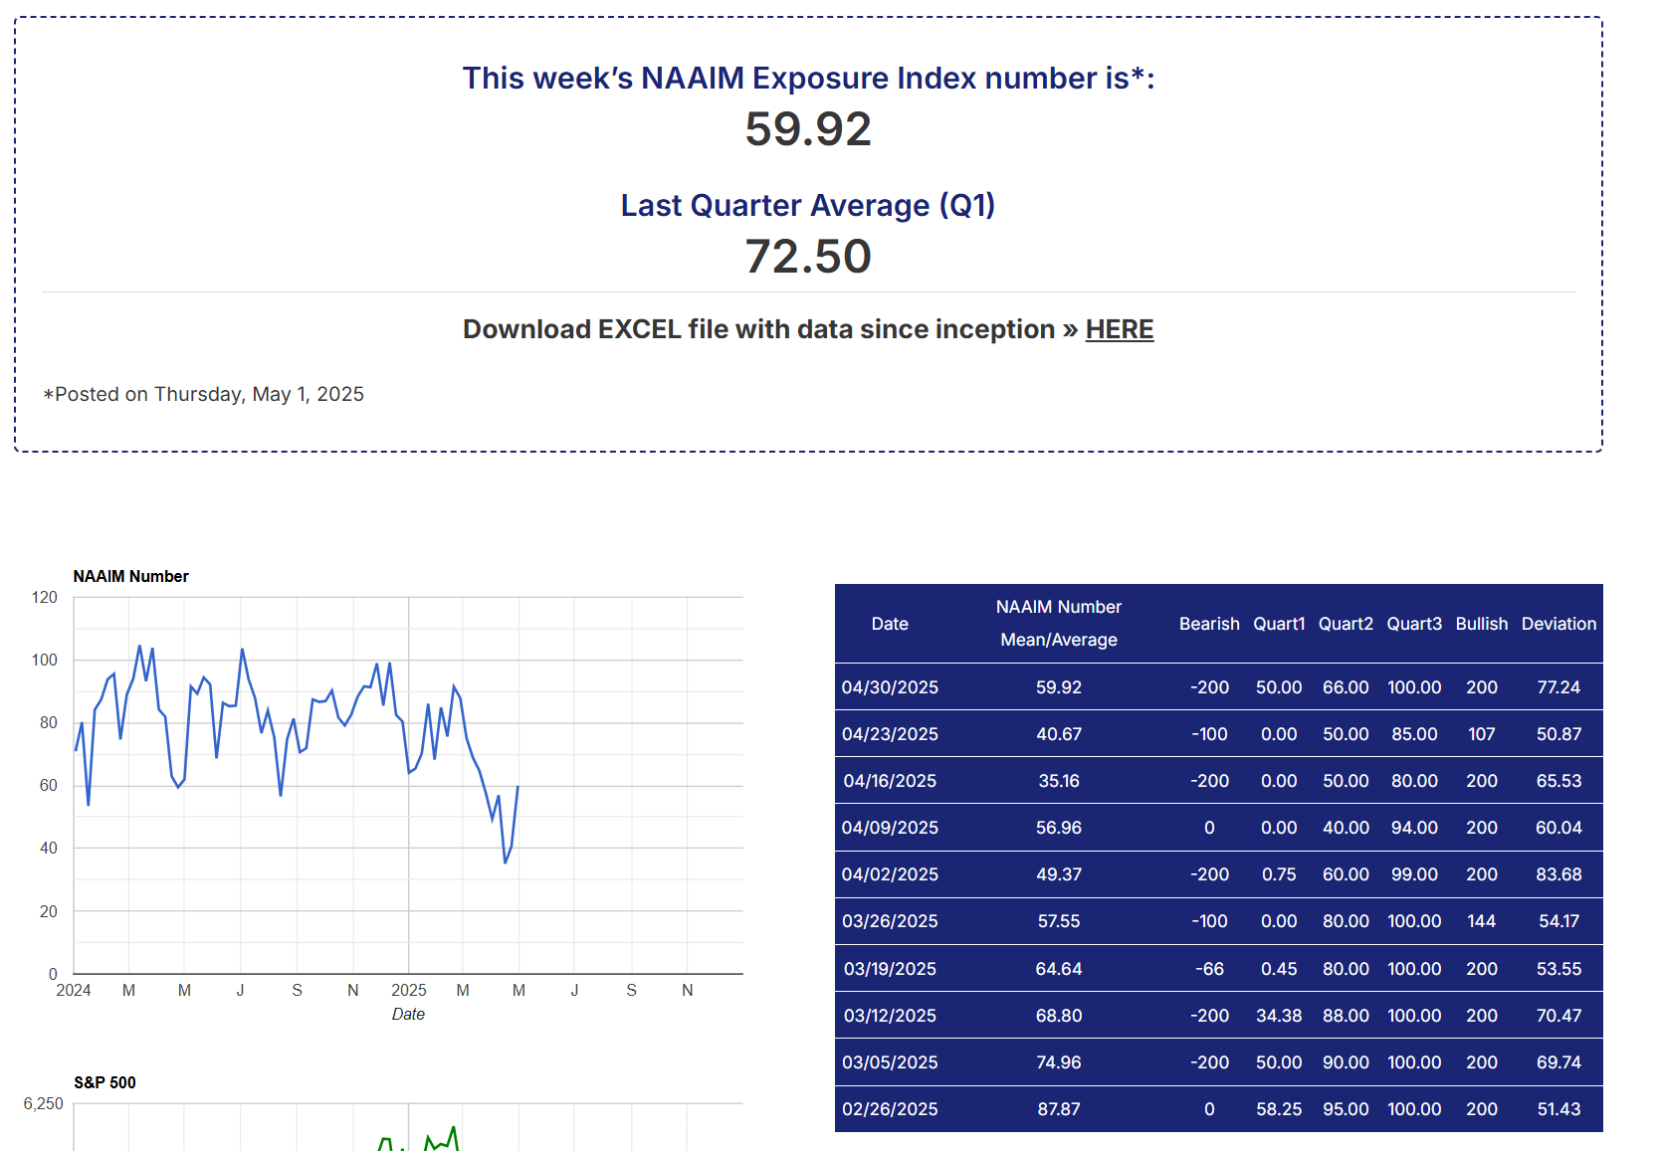Click the mean value 64.64
The height and width of the screenshot is (1151, 1659).
1059,969
